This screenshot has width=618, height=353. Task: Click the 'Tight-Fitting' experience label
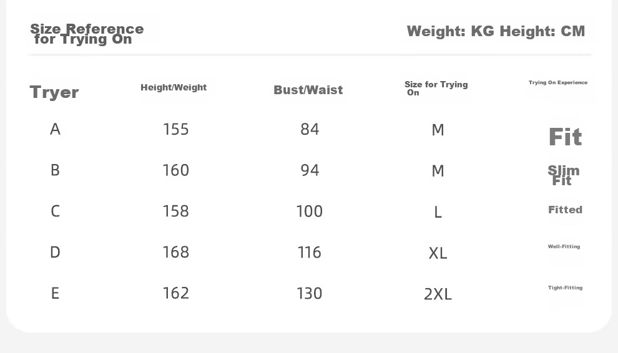(x=565, y=288)
